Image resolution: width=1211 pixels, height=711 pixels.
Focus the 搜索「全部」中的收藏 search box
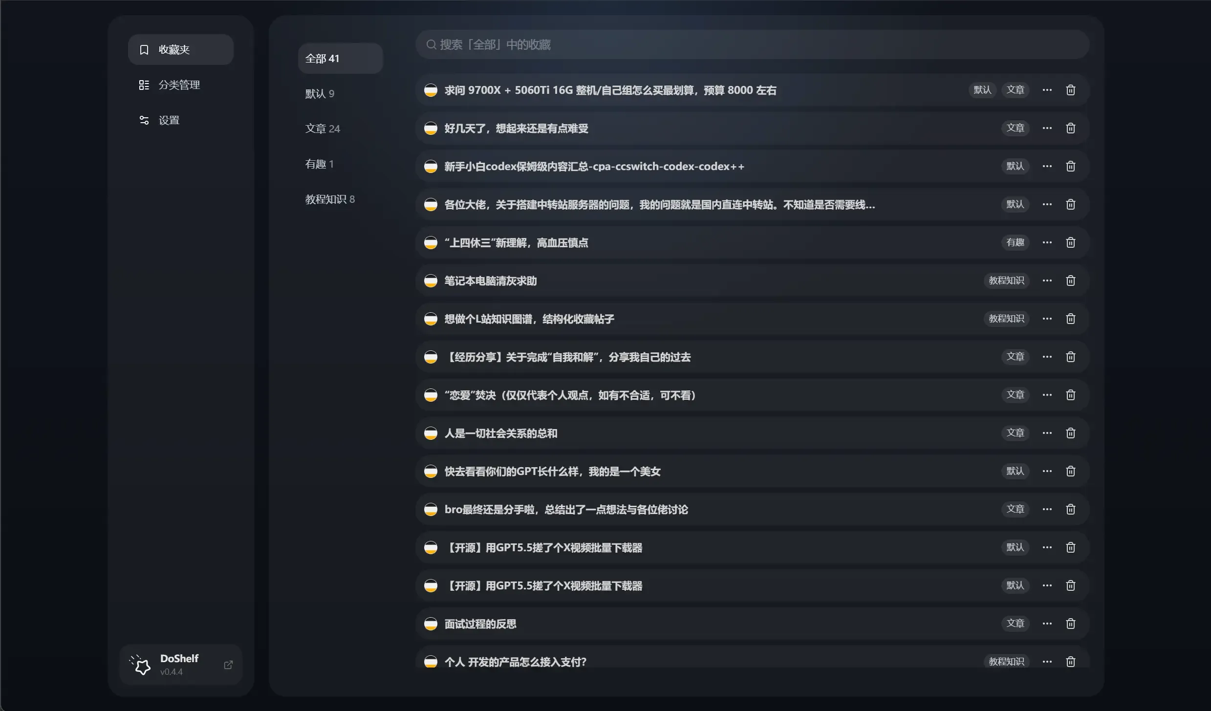(752, 44)
